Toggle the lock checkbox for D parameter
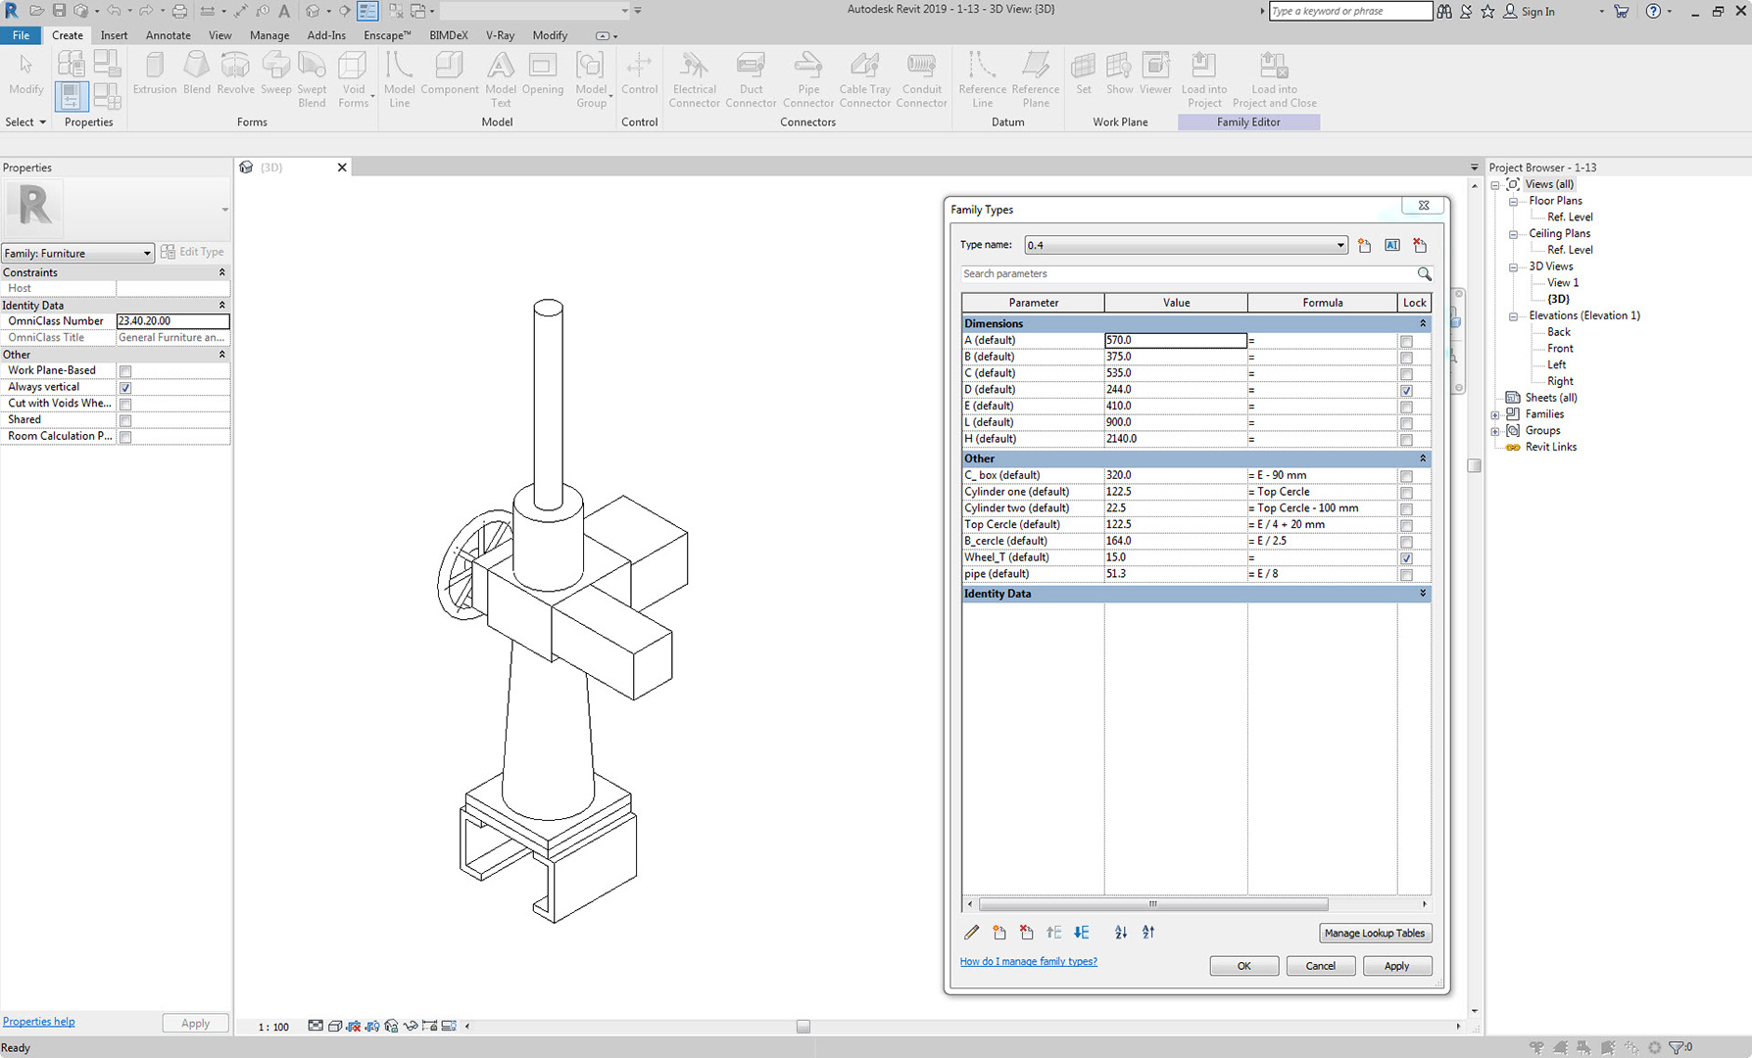The image size is (1752, 1058). [1406, 390]
